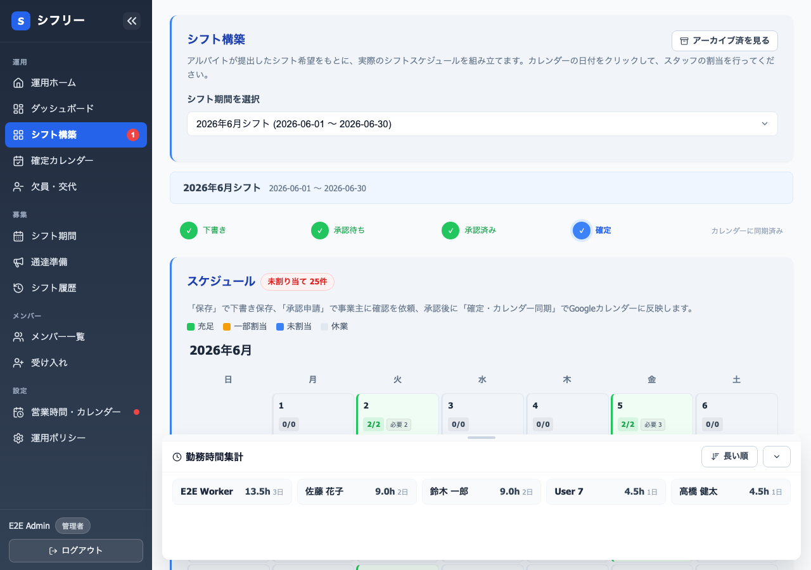811x570 pixels.
Task: Click the orange 一部割当 legend swatch
Action: [x=227, y=327]
